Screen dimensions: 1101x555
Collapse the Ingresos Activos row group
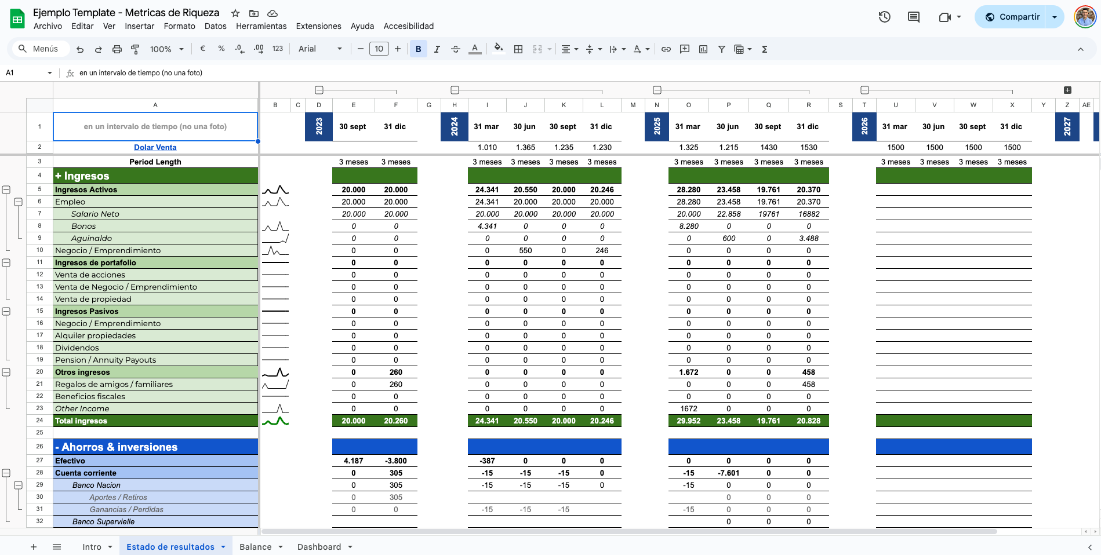pyautogui.click(x=6, y=189)
